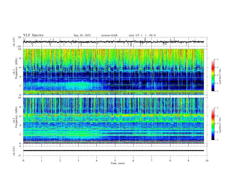Click the "VLF Spectra" plot title
Viewport: 233px width, 180px height.
33,35
